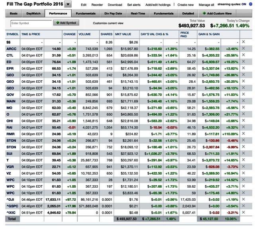Sort by the SYMBOL column header
The height and width of the screenshot is (229, 255).
12,34
